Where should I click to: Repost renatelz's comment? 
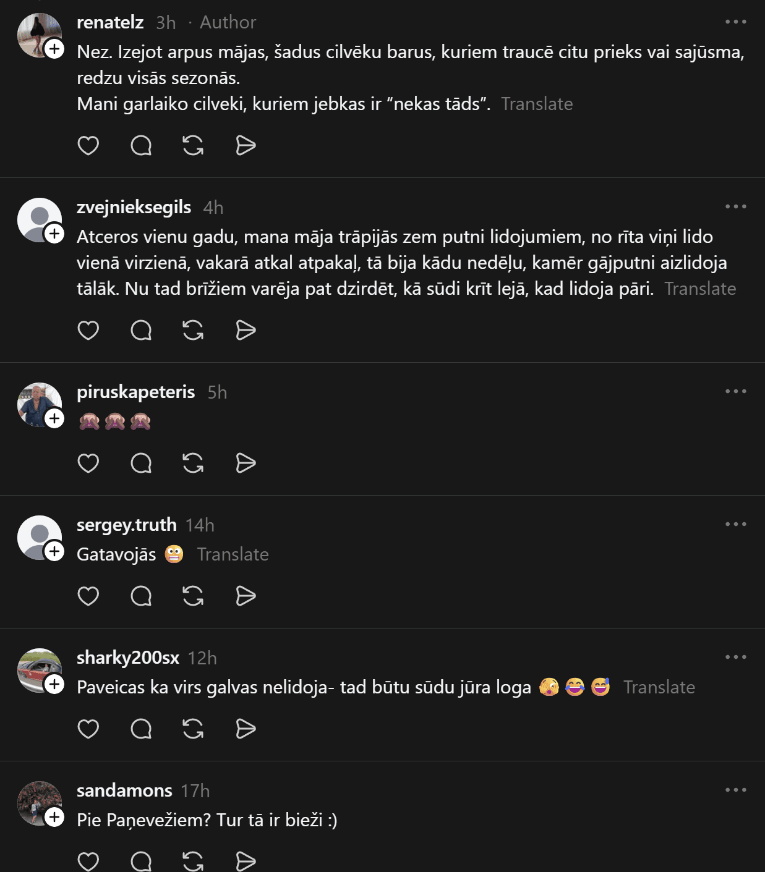click(193, 146)
